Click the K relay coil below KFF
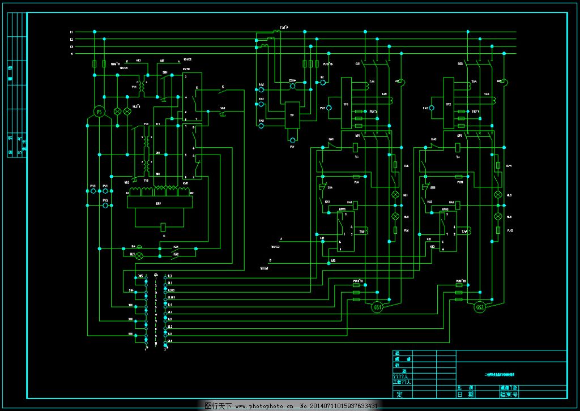 click(164, 227)
